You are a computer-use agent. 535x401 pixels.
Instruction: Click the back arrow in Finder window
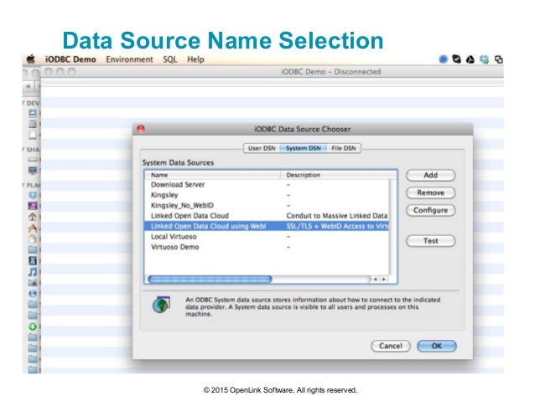pyautogui.click(x=28, y=86)
